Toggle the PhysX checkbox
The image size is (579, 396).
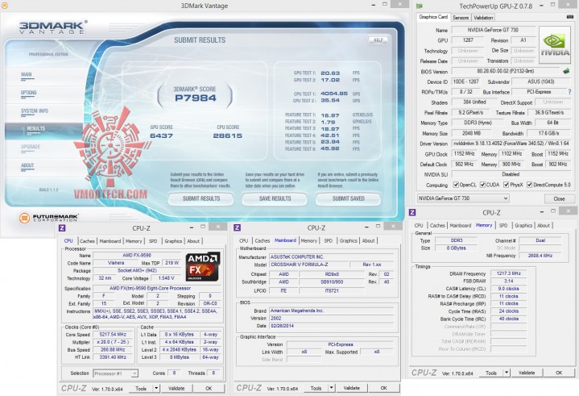(506, 185)
